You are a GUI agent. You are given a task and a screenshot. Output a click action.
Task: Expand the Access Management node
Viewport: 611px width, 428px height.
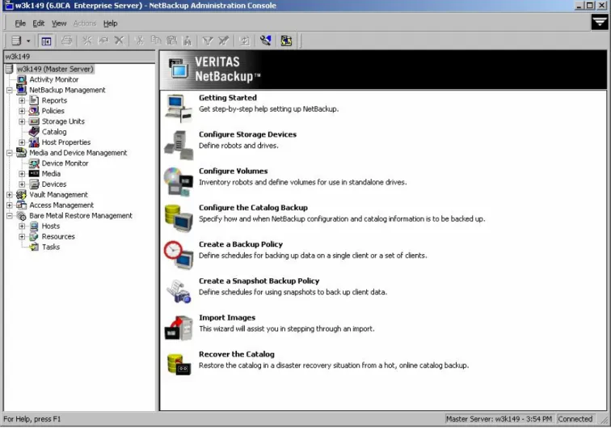point(10,206)
